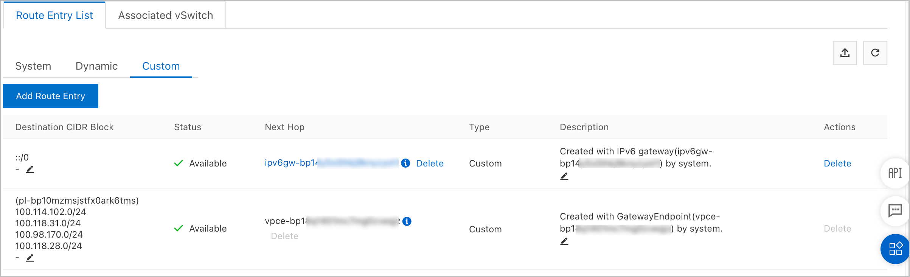Open the API floating button
Screen dimensions: 910x277
tap(895, 173)
